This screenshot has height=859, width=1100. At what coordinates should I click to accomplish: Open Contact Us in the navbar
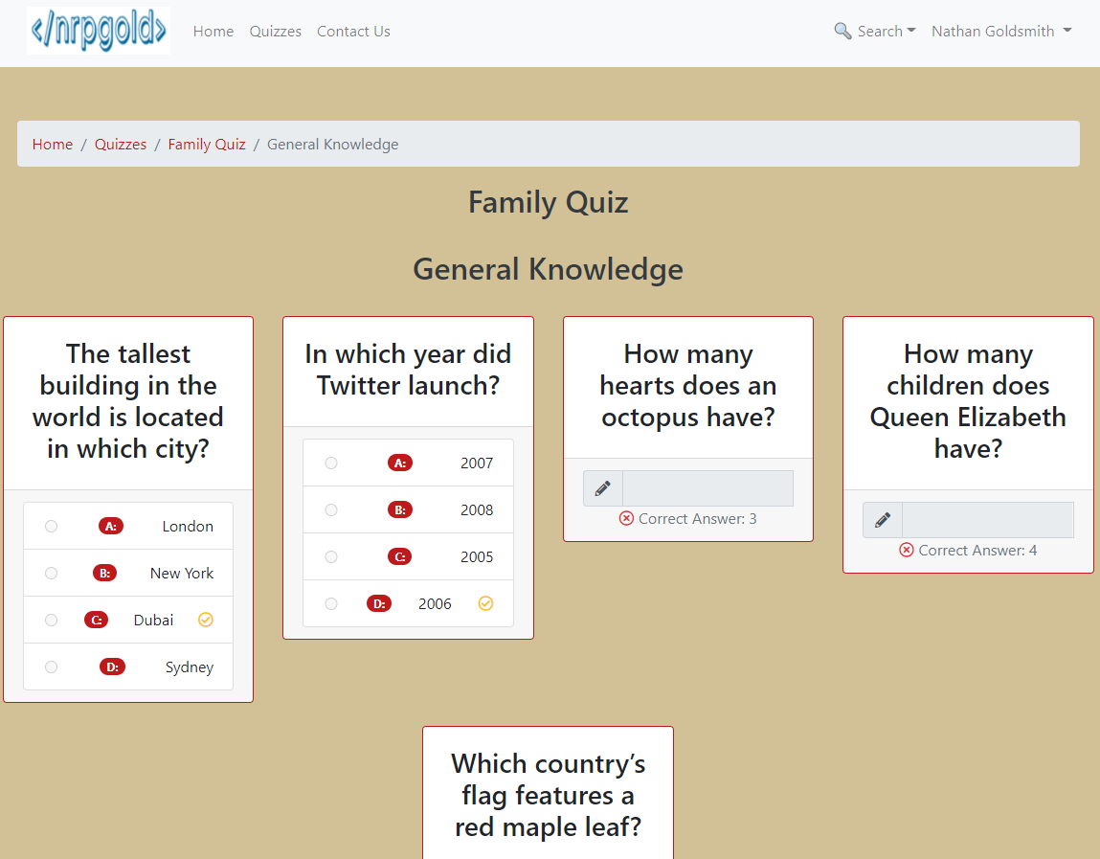(x=353, y=32)
